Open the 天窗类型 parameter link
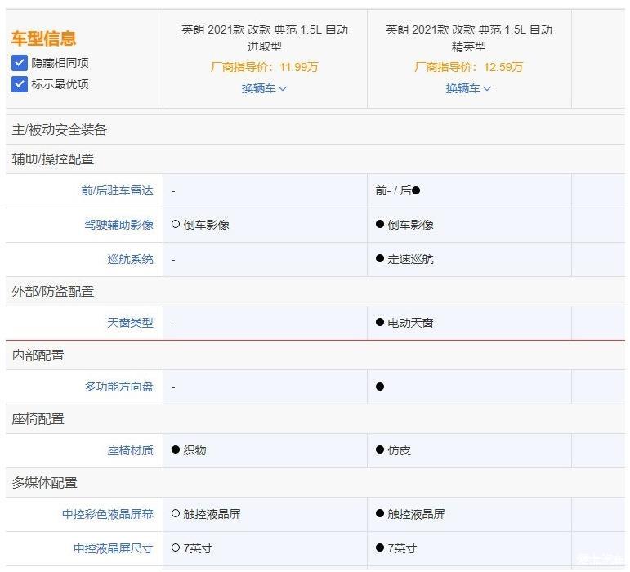The width and height of the screenshot is (630, 572). [130, 323]
